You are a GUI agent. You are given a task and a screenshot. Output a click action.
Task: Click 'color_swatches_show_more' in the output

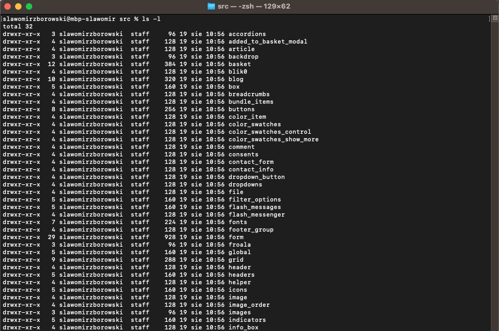273,139
